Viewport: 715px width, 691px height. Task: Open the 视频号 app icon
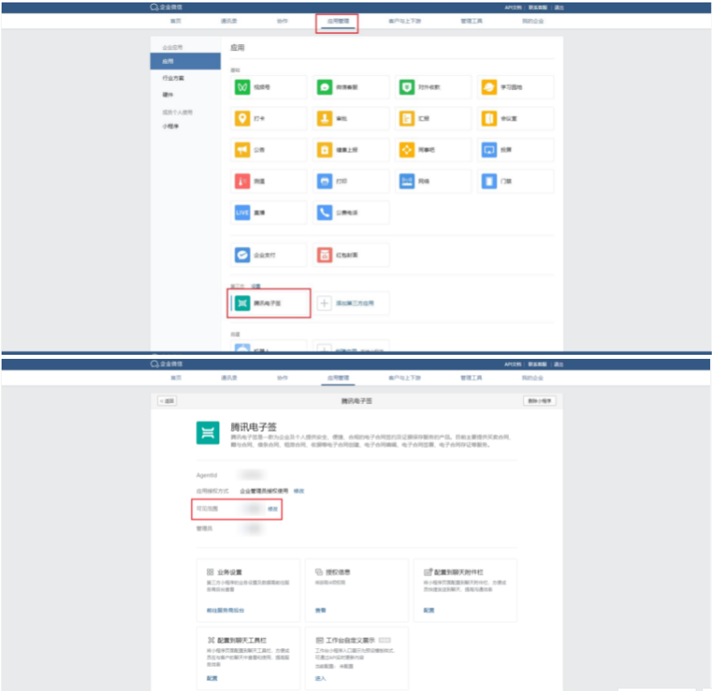[242, 86]
